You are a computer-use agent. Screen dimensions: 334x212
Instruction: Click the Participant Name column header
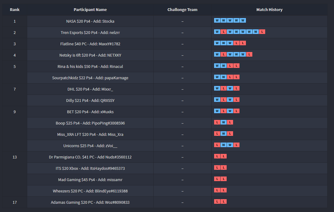pyautogui.click(x=90, y=9)
